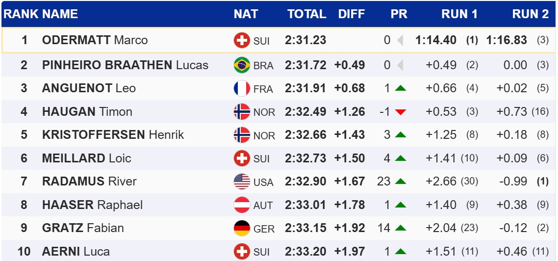Click red down arrow in Haugan's row

click(x=401, y=112)
